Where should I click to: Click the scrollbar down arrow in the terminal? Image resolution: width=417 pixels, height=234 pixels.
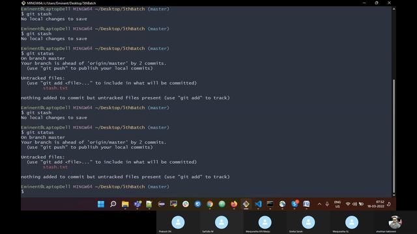pyautogui.click(x=394, y=195)
